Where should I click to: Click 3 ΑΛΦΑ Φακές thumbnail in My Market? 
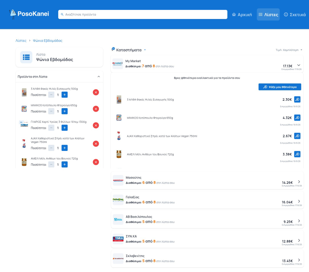coord(119,99)
